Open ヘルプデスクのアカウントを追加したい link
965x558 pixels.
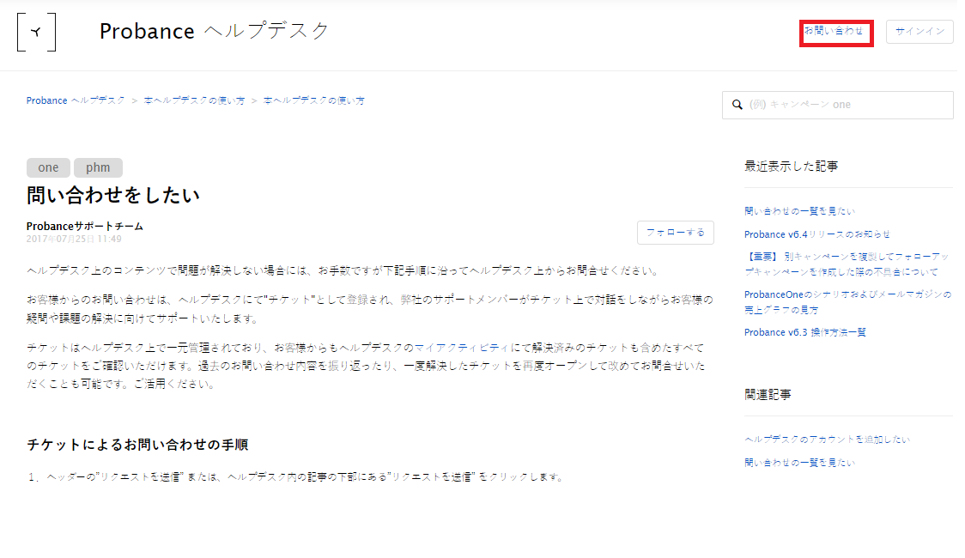827,440
